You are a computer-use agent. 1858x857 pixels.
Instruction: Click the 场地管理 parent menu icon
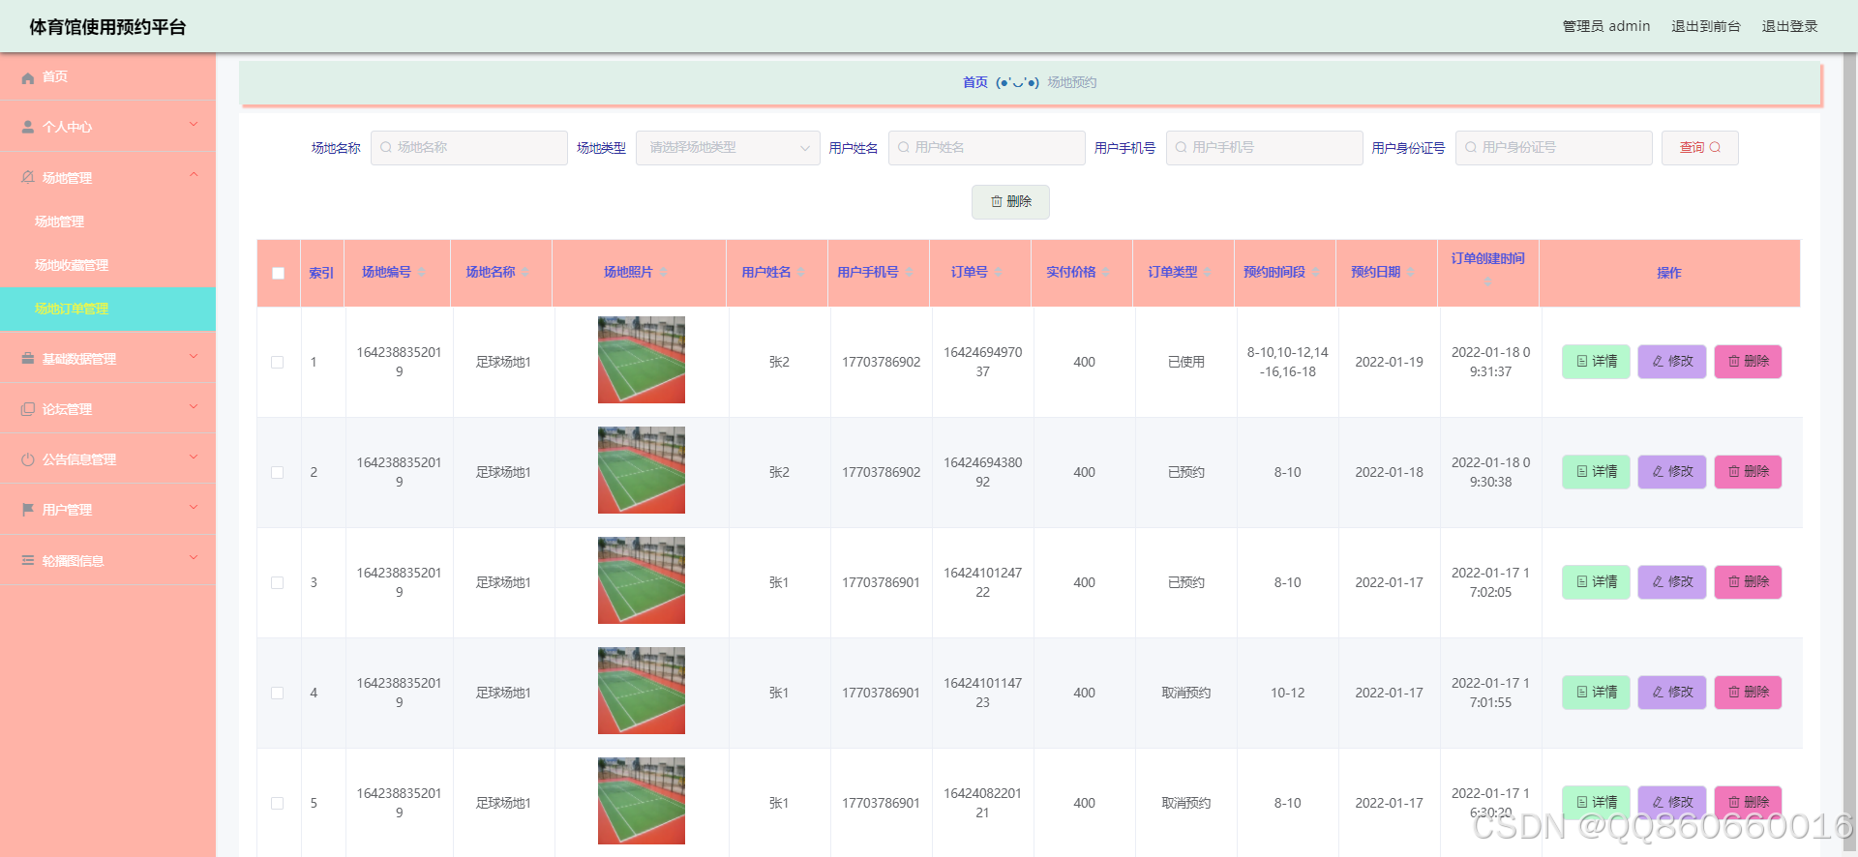pos(28,177)
